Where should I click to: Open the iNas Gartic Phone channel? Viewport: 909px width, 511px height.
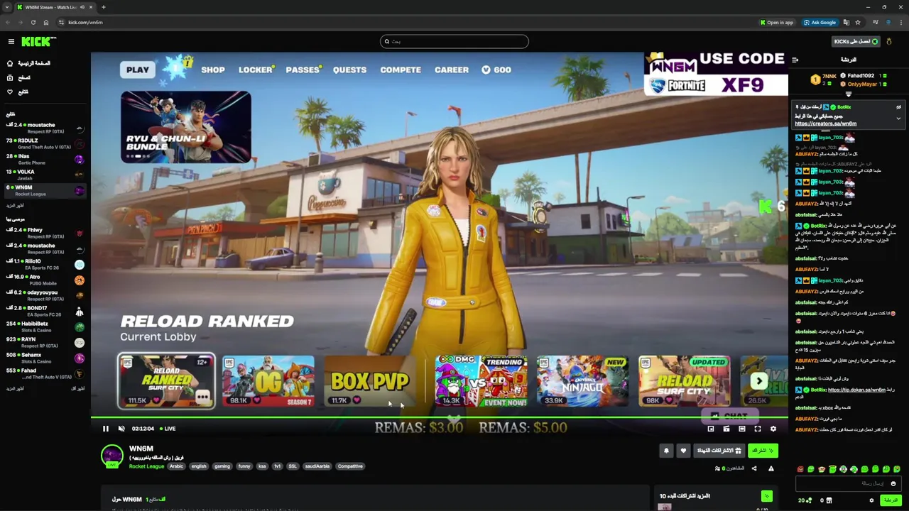click(x=45, y=159)
